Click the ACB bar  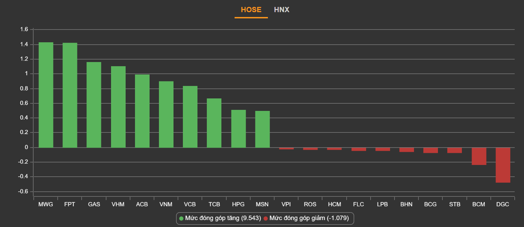142,111
